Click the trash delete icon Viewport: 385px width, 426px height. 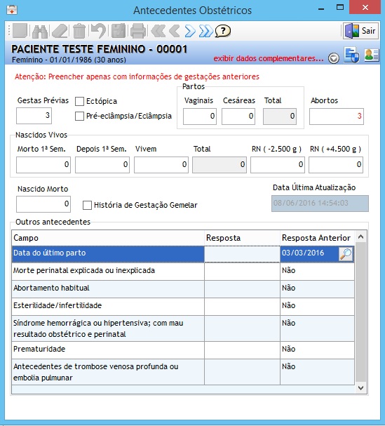[x=79, y=31]
